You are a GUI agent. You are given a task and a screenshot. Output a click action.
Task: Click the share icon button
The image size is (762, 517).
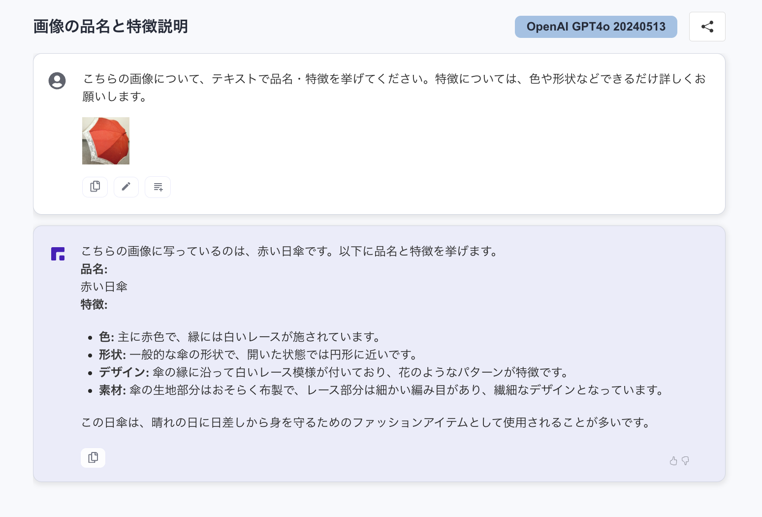tap(707, 27)
